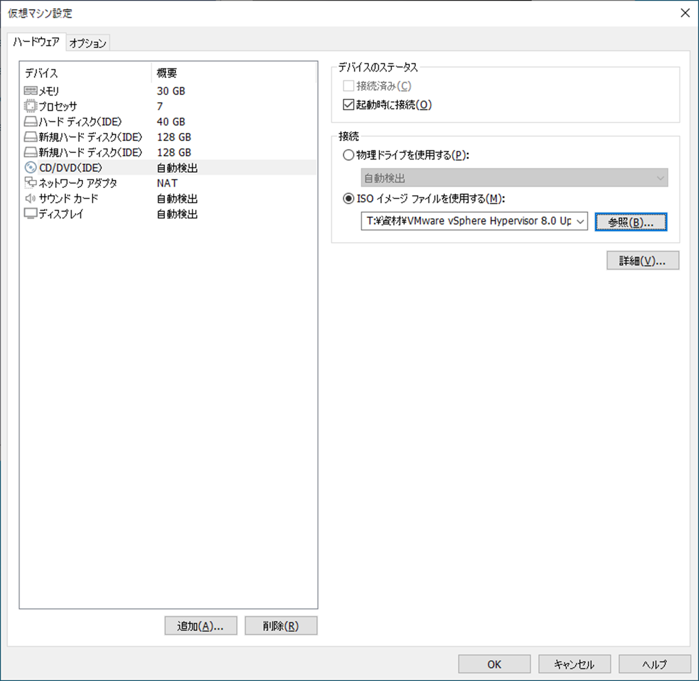Click the CD/DVD(IDE) disc icon
Viewport: 699px width, 681px height.
click(x=31, y=168)
